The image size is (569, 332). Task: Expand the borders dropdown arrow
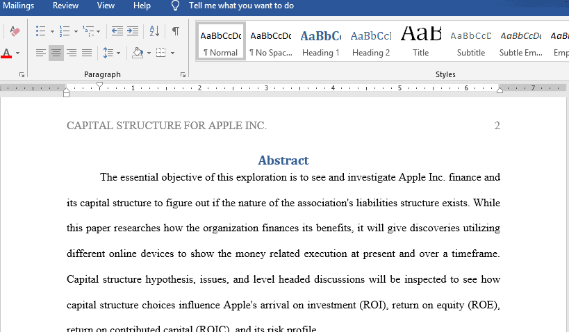[x=172, y=53]
